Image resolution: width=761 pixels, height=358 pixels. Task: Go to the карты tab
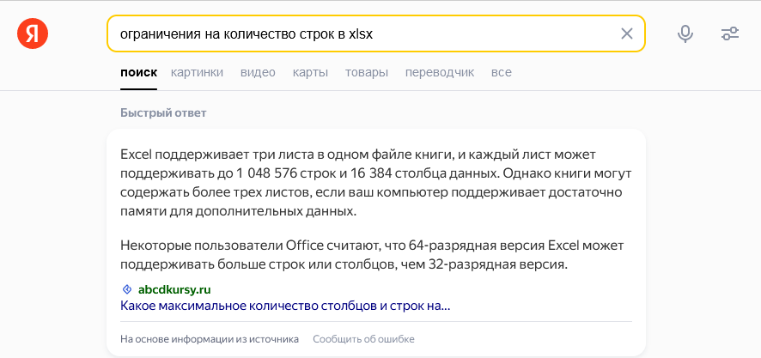pos(310,72)
